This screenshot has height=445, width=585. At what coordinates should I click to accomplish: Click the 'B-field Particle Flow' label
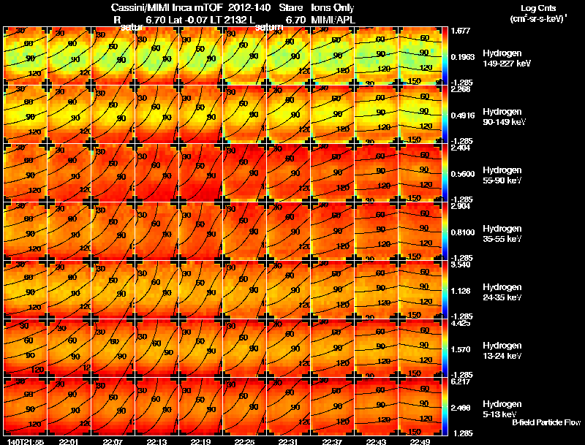click(546, 422)
